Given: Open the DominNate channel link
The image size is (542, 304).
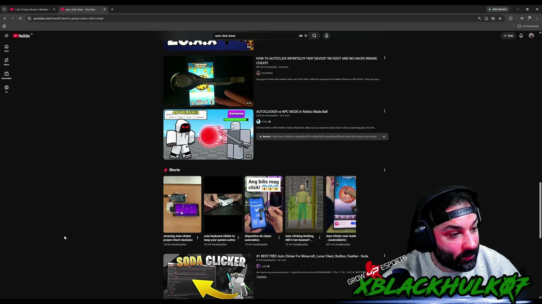Looking at the screenshot, I should pyautogui.click(x=267, y=73).
